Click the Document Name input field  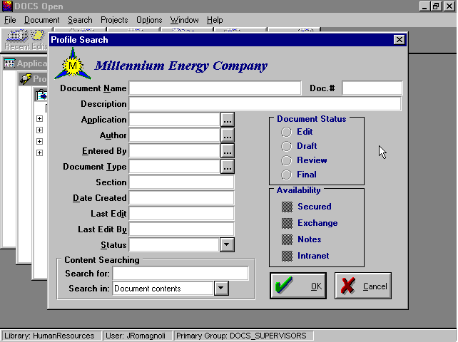click(215, 88)
